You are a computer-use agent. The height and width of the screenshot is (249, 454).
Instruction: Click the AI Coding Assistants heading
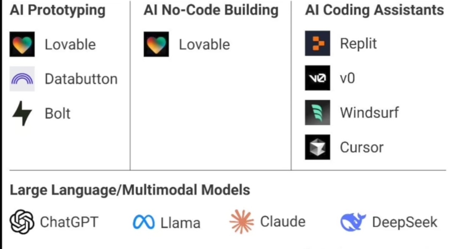pyautogui.click(x=375, y=10)
